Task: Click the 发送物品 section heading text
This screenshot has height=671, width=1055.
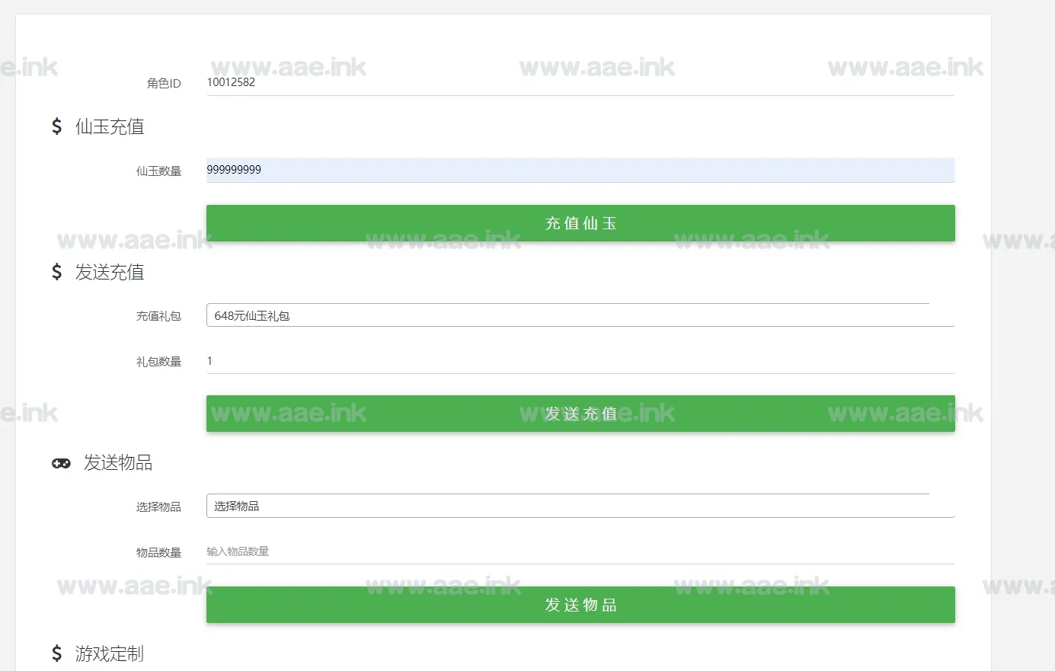Action: 118,463
